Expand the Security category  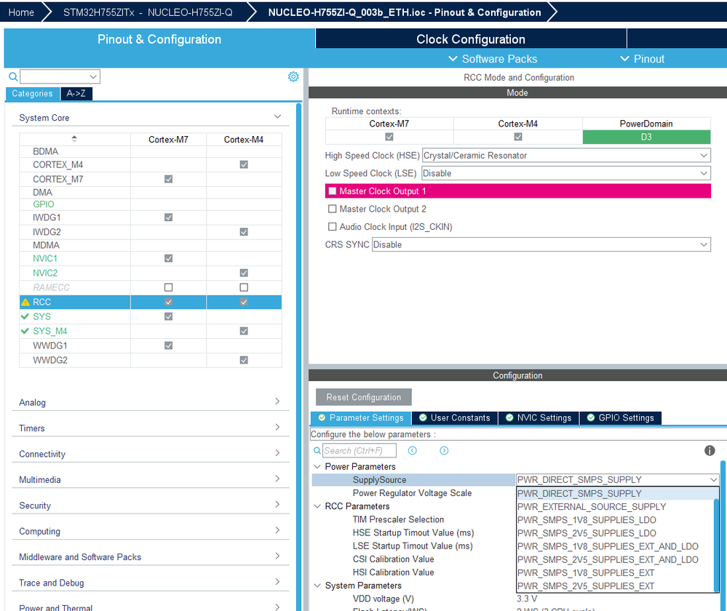pyautogui.click(x=277, y=504)
